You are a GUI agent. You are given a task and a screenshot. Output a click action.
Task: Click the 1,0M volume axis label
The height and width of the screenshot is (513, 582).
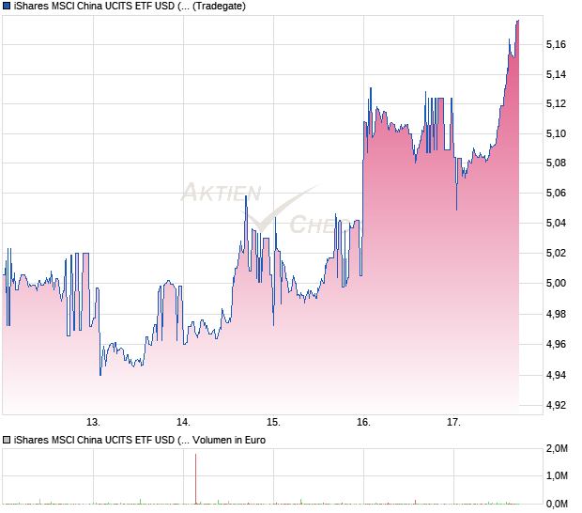[557, 475]
